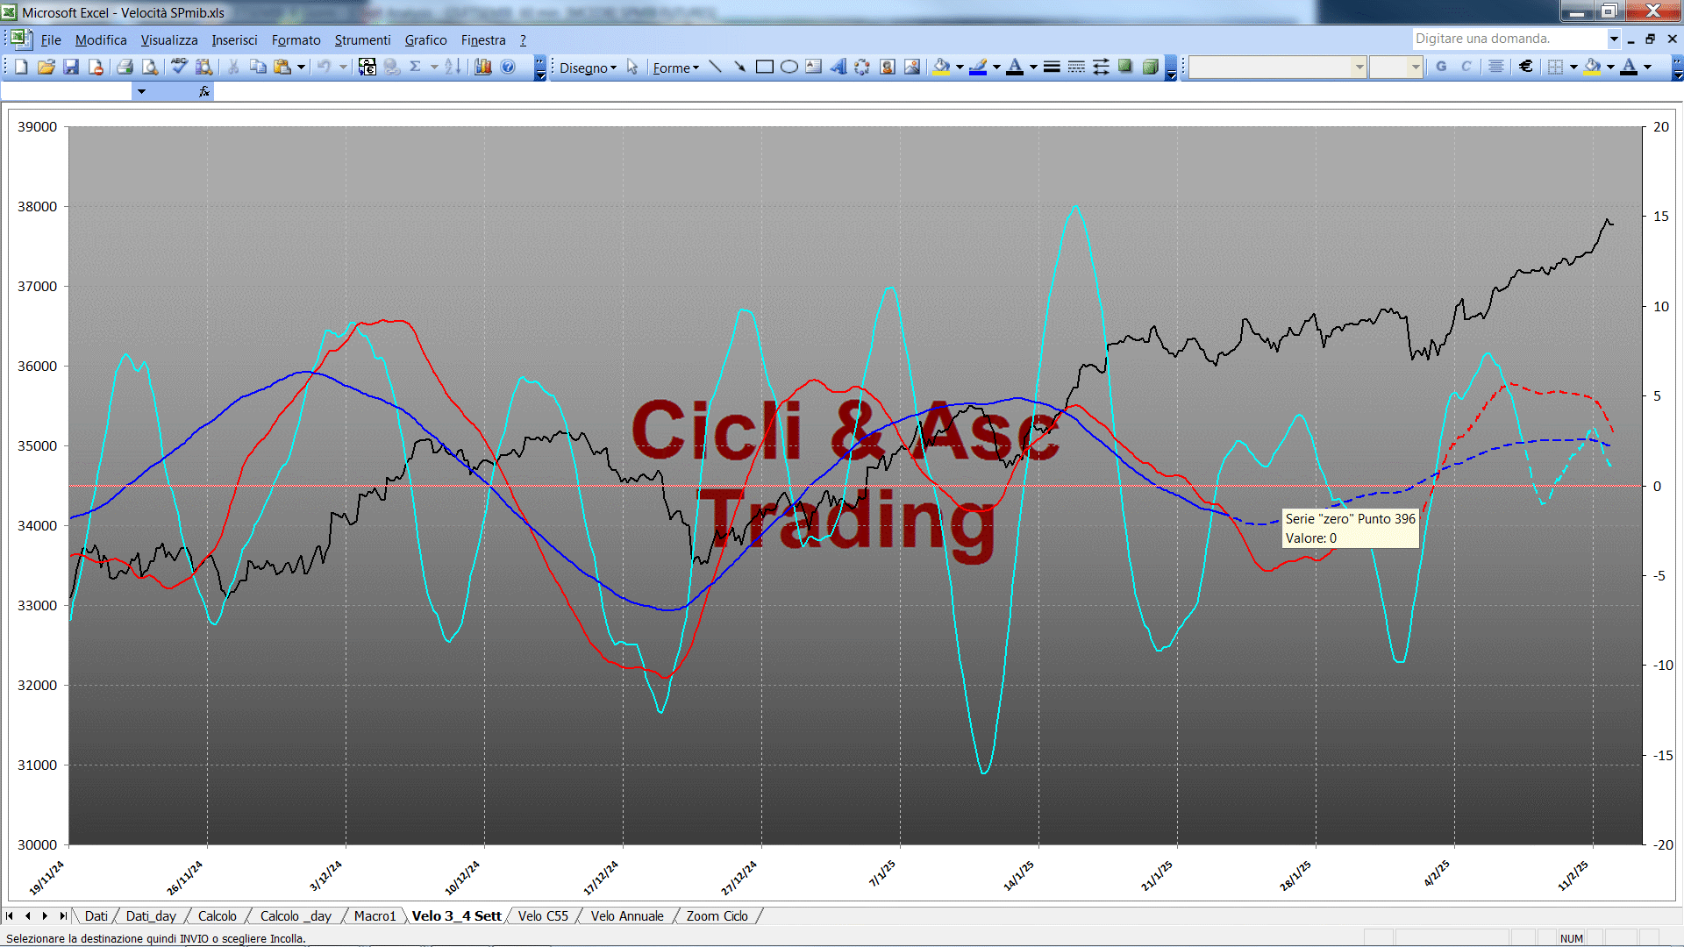Click the Open file folder icon
This screenshot has width=1684, height=947.
point(46,67)
